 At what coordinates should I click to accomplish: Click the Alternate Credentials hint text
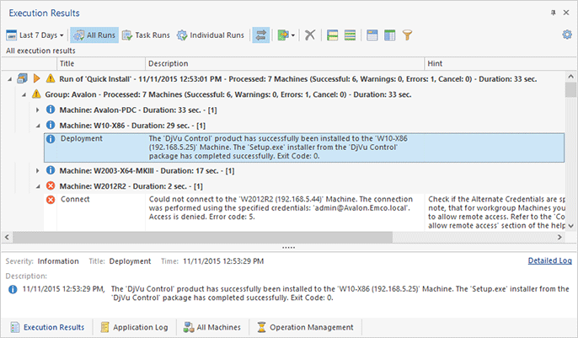tap(496, 212)
